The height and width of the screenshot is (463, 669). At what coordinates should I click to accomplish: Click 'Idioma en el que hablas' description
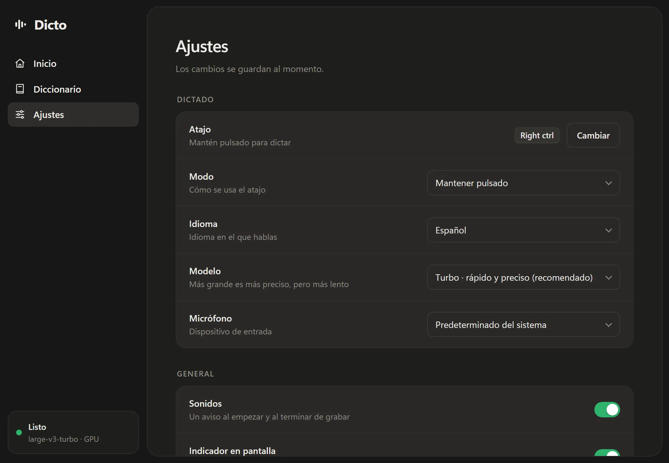click(233, 237)
